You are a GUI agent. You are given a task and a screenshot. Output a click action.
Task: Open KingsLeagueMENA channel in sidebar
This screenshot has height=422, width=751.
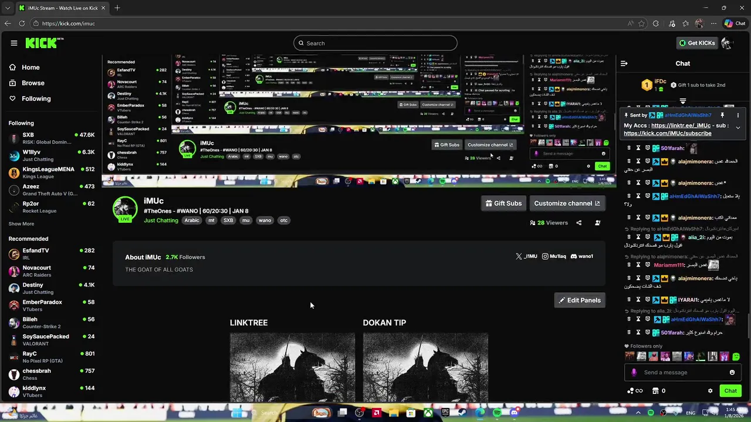(x=52, y=172)
